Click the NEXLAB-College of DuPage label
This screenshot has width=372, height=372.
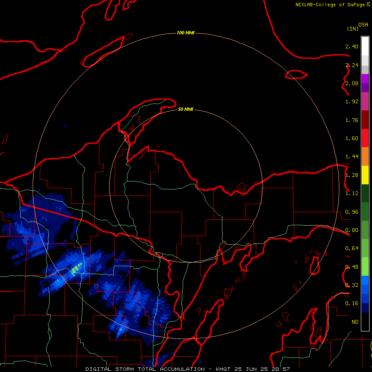(x=330, y=5)
